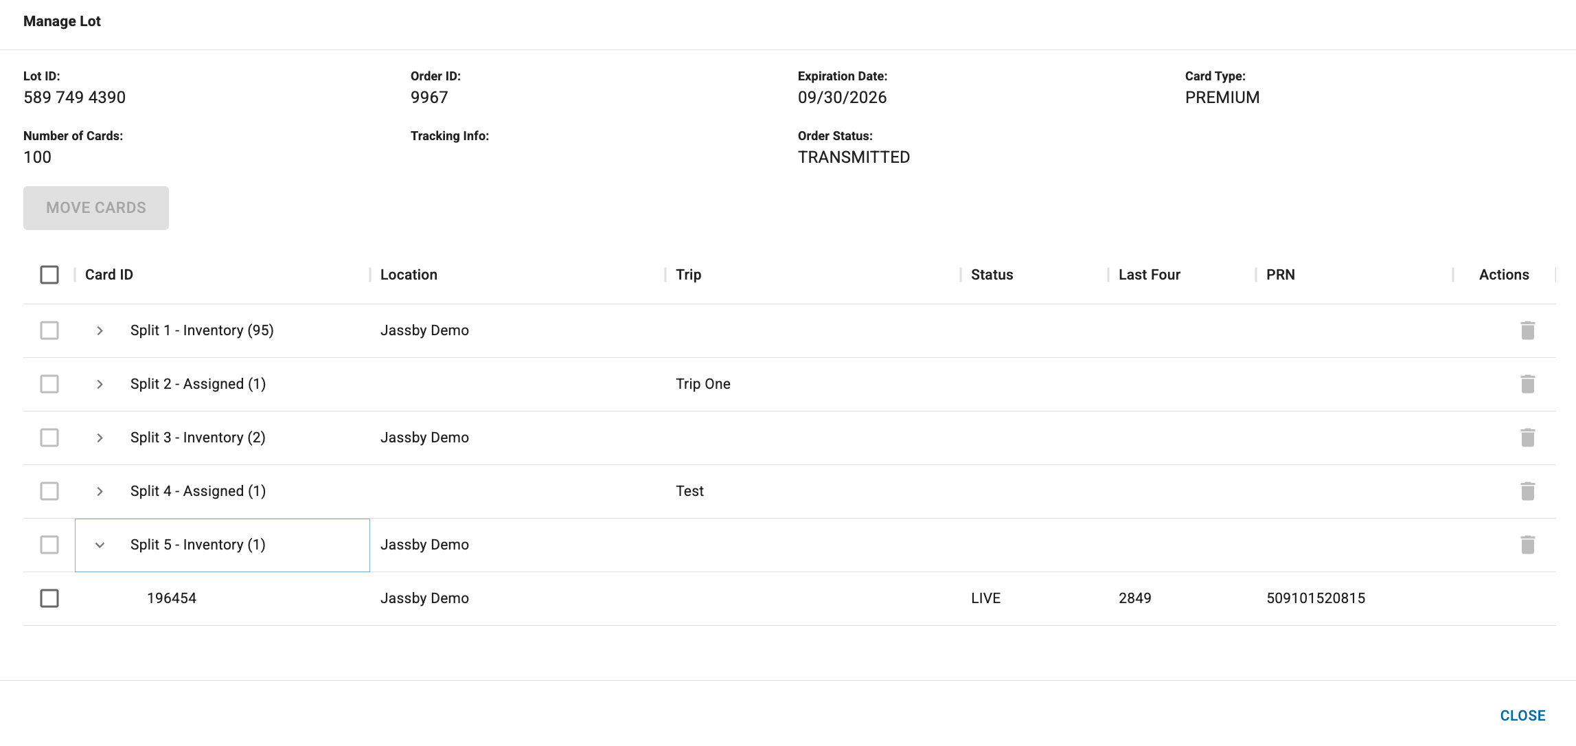Select the Split 4 - Assigned (1) row label
Image resolution: width=1576 pixels, height=746 pixels.
[198, 491]
